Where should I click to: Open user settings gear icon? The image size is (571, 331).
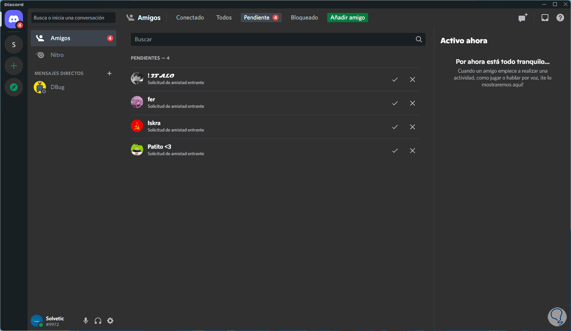[x=110, y=321]
